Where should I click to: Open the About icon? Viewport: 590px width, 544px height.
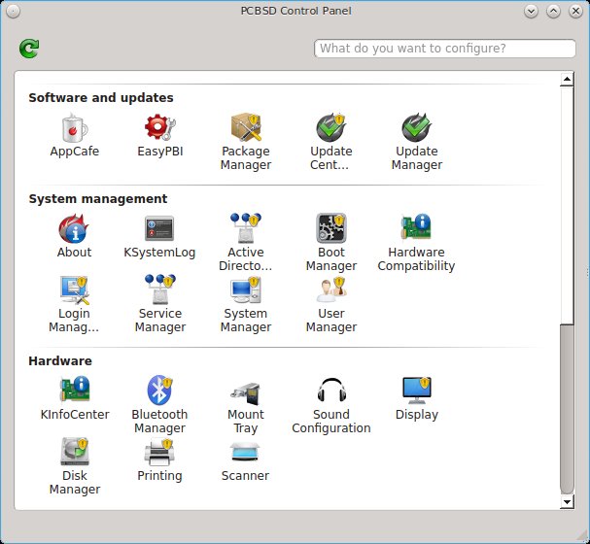click(75, 236)
